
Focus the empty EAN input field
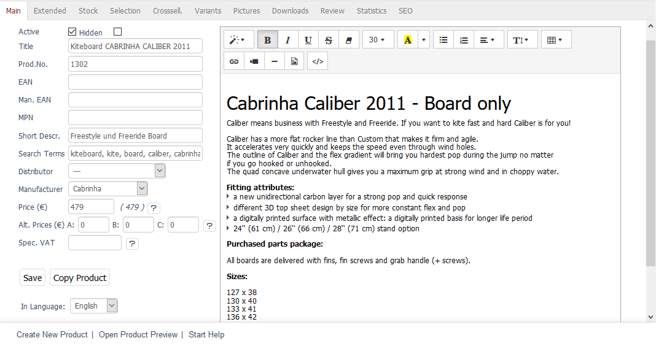click(135, 82)
